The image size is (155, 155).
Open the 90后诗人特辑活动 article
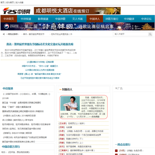click(23, 112)
